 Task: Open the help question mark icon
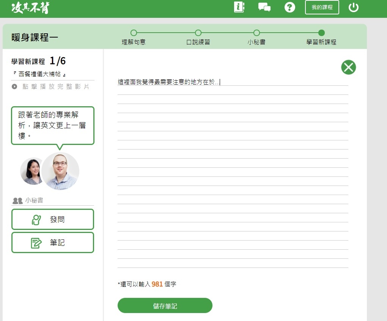(x=290, y=7)
